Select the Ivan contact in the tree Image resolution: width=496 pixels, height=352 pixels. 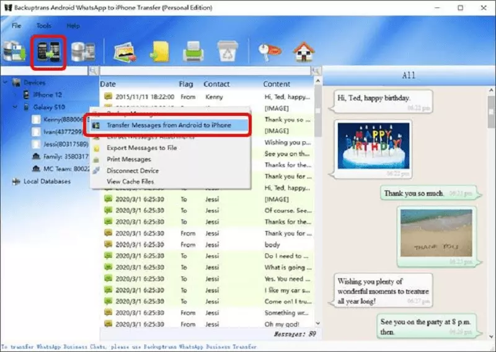point(63,132)
